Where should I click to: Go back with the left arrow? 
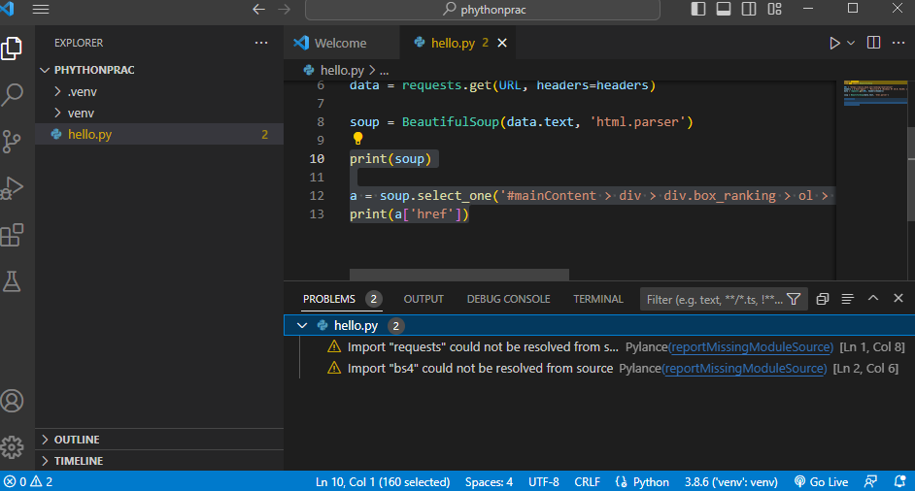click(259, 10)
